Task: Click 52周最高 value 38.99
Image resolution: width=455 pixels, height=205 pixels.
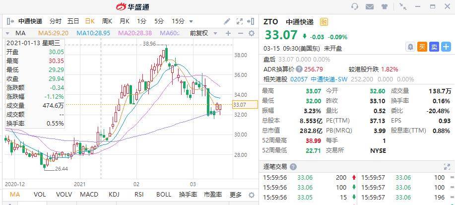Action: [x=313, y=140]
